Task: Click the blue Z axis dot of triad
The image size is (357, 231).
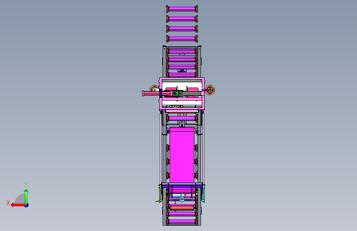Action: point(27,205)
